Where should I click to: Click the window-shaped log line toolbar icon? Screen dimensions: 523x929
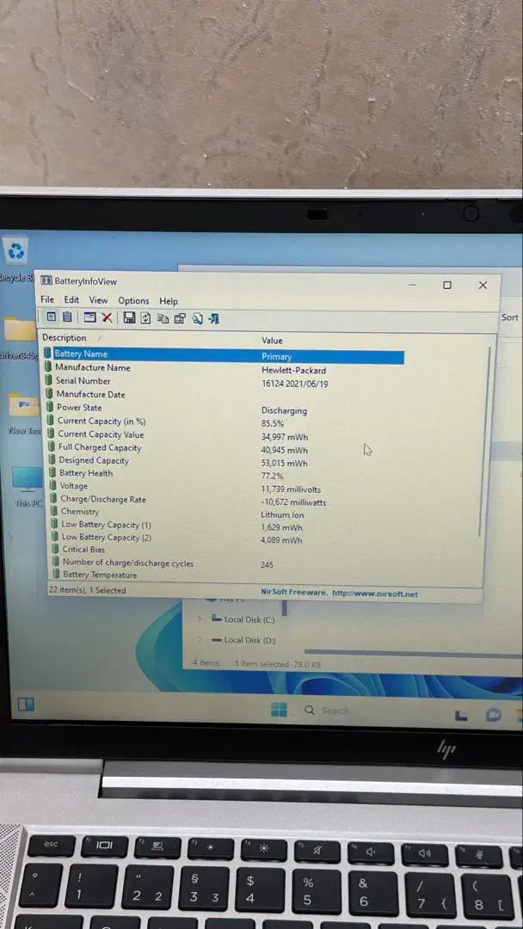tap(89, 317)
